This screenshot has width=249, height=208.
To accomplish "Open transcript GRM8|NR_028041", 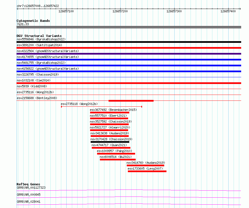I will [29, 202].
